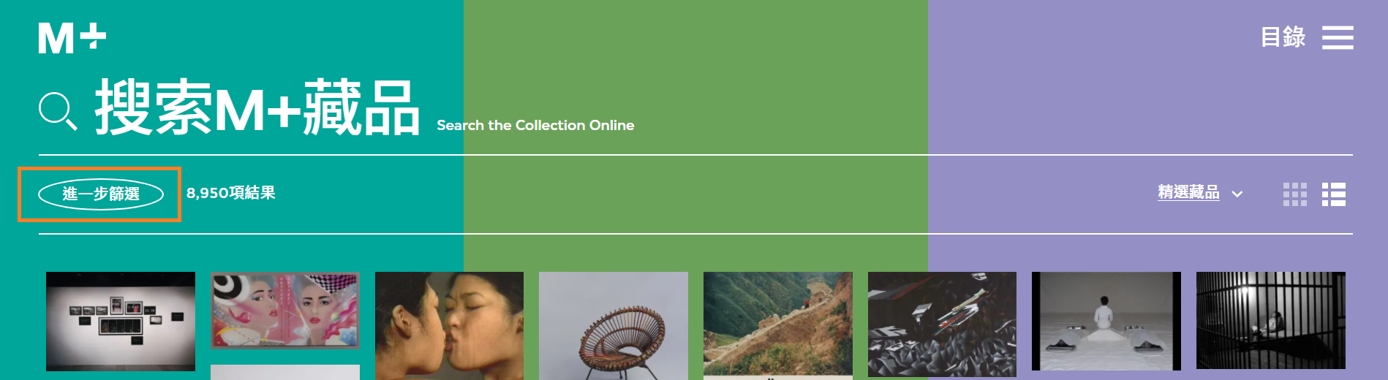Image resolution: width=1388 pixels, height=380 pixels.
Task: Open the hamburger menu icon
Action: 1338,37
